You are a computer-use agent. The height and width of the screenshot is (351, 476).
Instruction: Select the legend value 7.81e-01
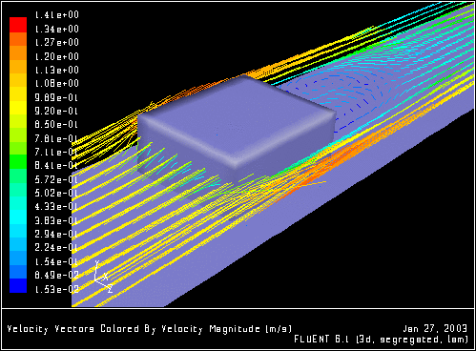coord(56,138)
